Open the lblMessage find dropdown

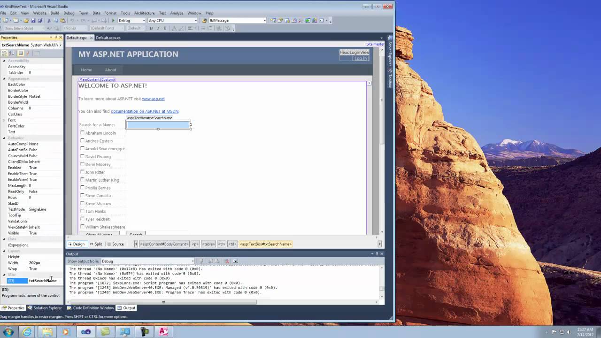[265, 21]
